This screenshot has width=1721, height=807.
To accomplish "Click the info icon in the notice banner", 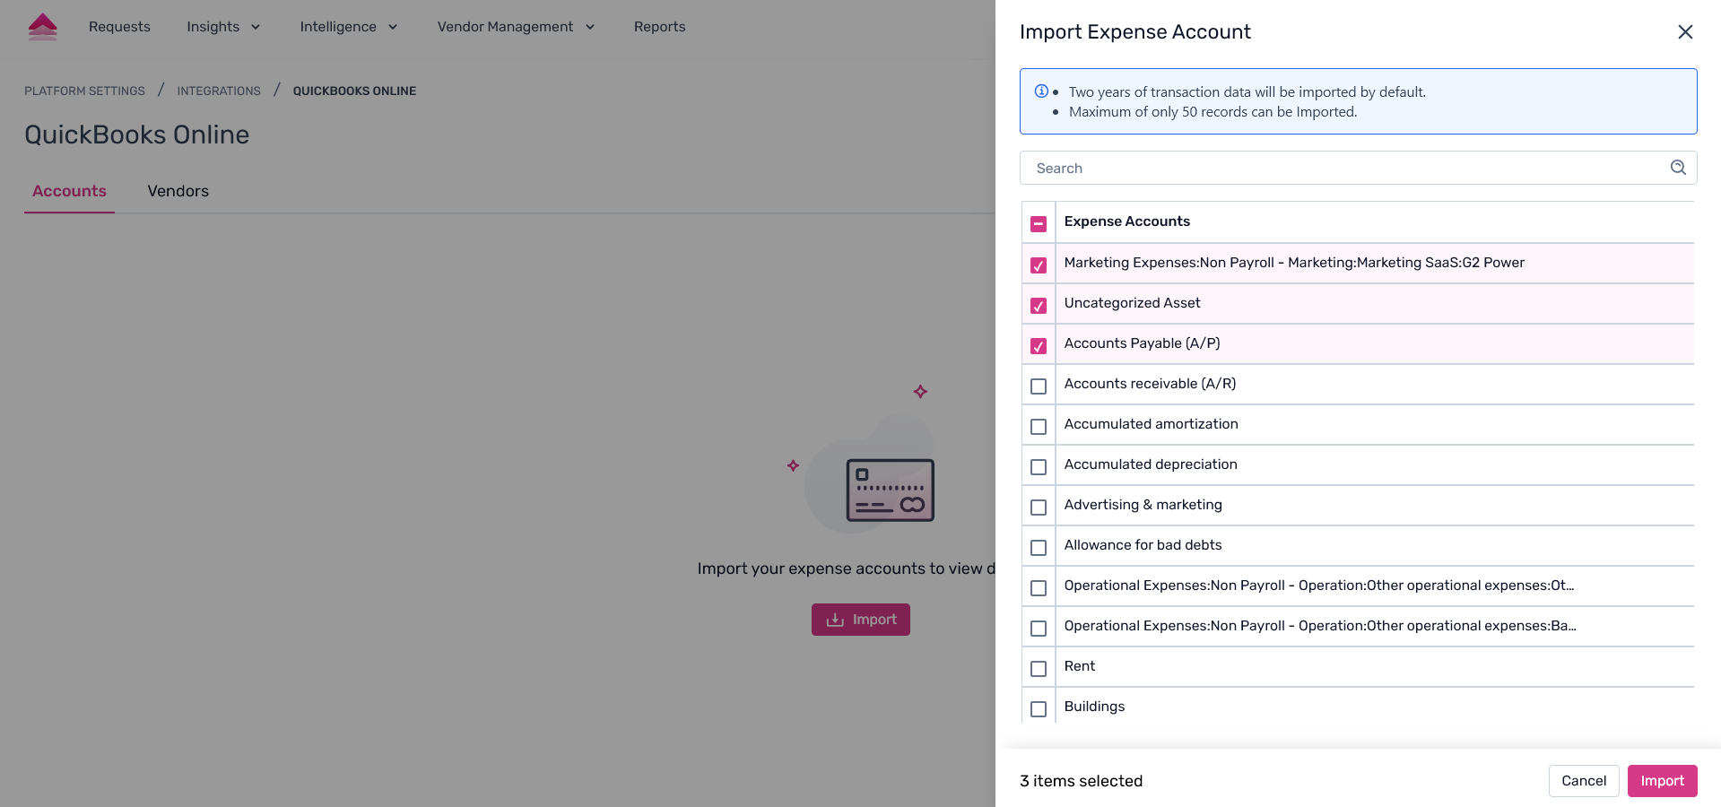I will pos(1041,91).
